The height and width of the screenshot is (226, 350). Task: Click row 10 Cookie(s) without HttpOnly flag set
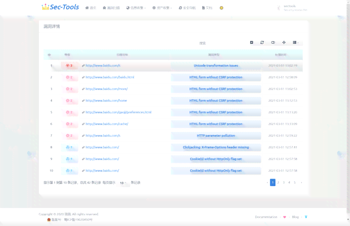pos(216,171)
